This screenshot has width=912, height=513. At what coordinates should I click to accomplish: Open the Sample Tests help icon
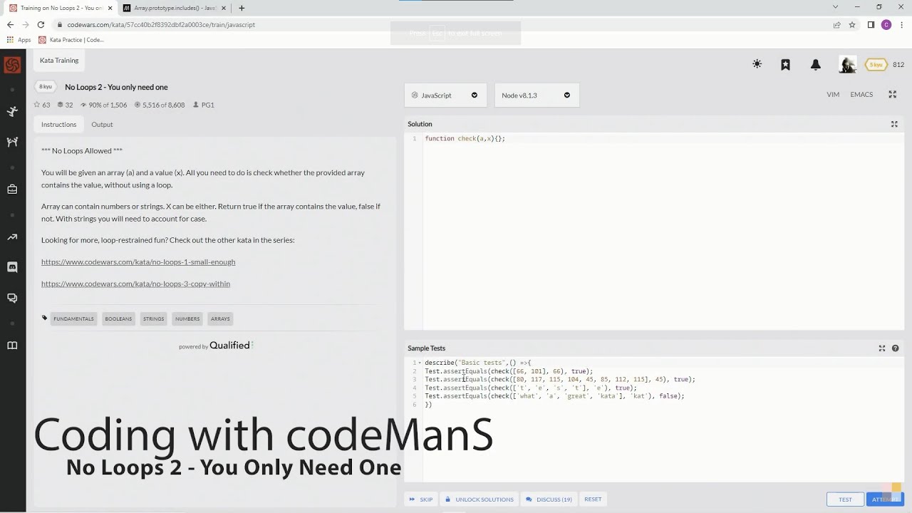click(x=896, y=348)
